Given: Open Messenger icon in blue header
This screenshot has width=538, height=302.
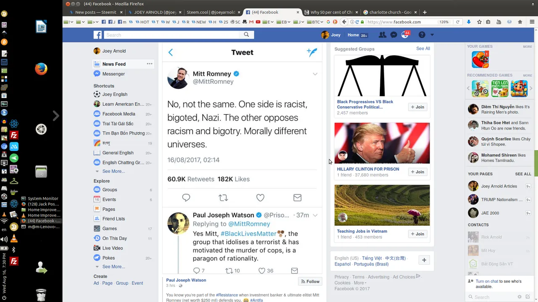Looking at the screenshot, I should coord(393,35).
